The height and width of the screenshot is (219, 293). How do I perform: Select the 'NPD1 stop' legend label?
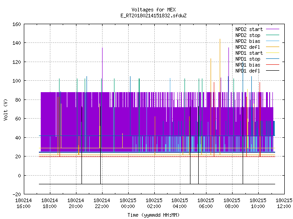[248, 59]
